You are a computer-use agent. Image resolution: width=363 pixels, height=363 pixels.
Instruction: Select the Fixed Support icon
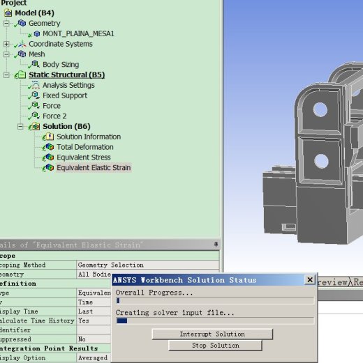tap(36, 95)
